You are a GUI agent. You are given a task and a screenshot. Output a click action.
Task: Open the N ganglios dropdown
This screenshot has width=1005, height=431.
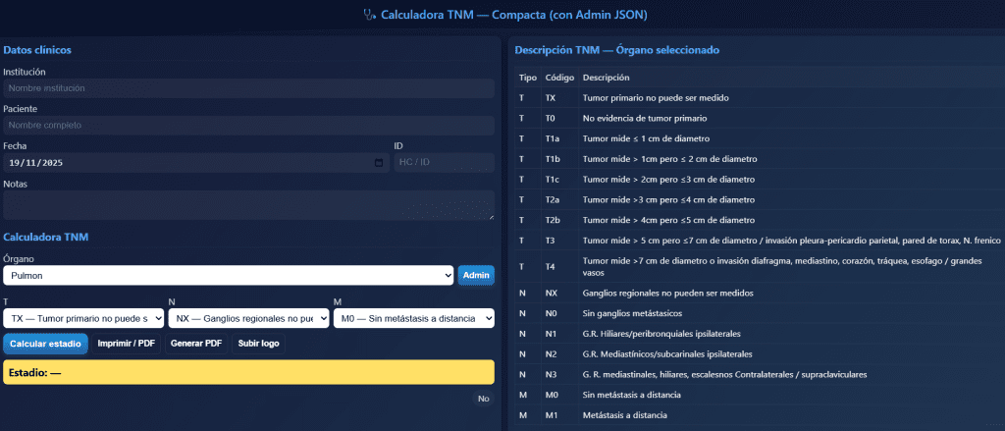click(x=248, y=318)
